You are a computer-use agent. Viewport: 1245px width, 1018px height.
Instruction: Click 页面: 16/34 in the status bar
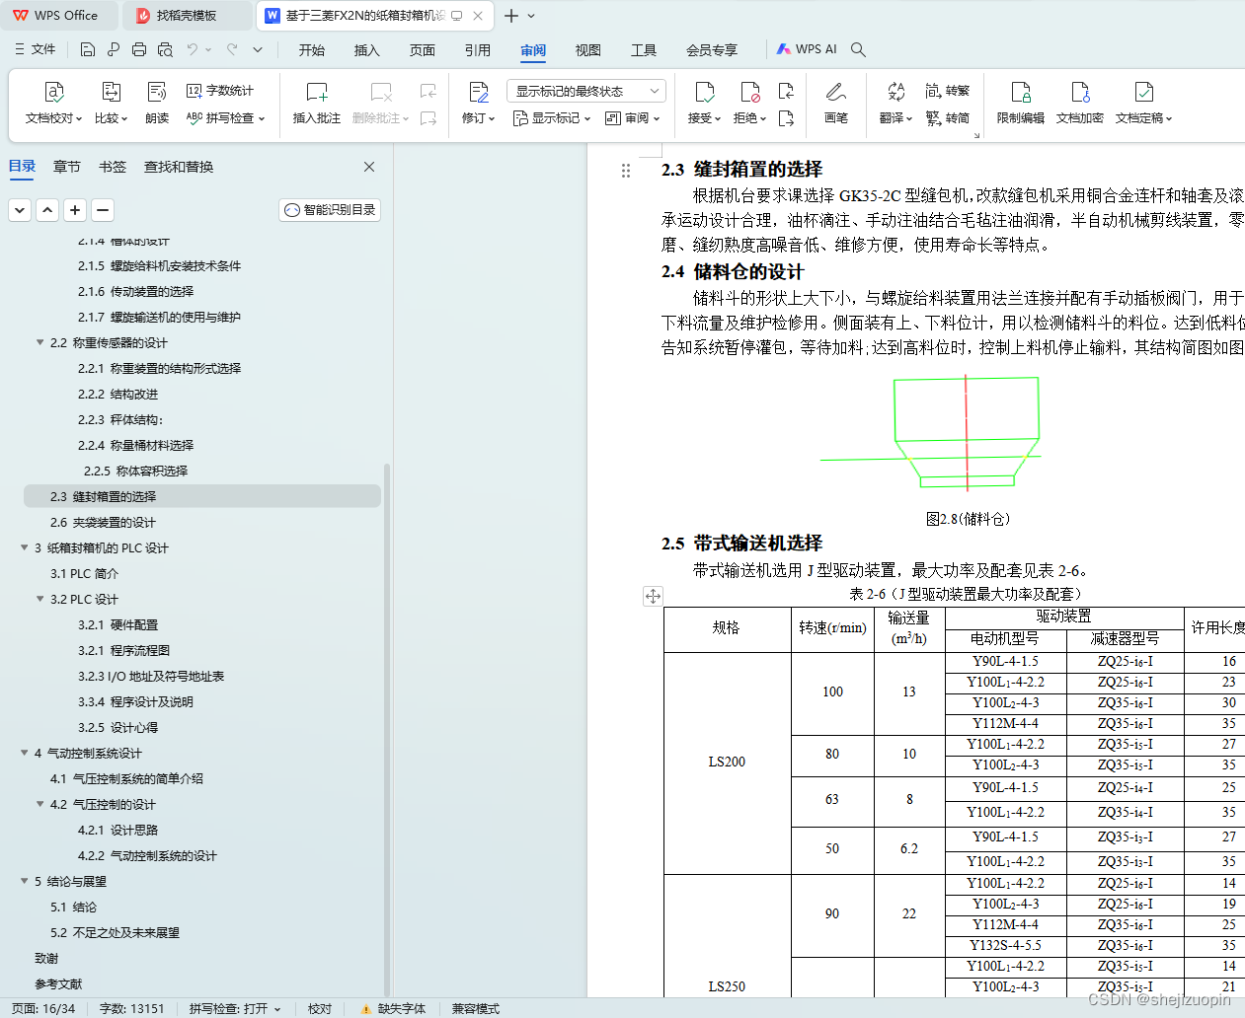click(x=43, y=1008)
